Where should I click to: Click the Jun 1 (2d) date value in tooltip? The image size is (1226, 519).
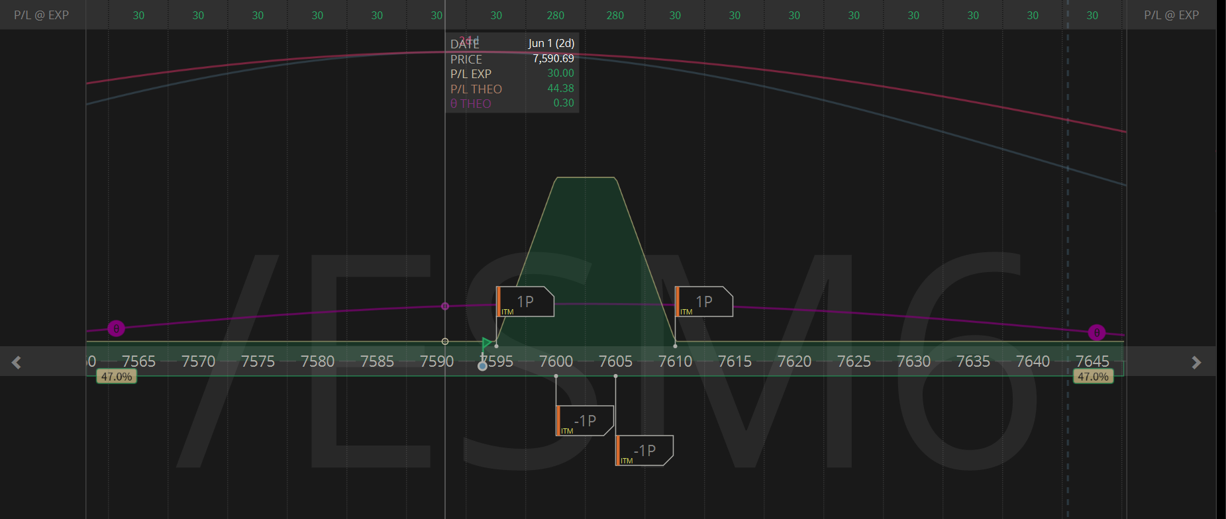point(551,43)
